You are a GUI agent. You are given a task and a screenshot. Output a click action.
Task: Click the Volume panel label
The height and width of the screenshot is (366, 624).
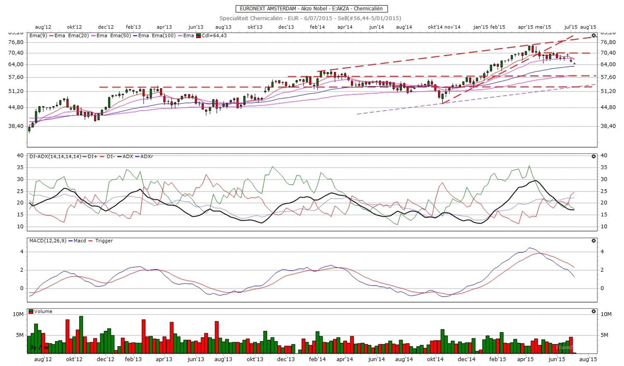(x=43, y=311)
